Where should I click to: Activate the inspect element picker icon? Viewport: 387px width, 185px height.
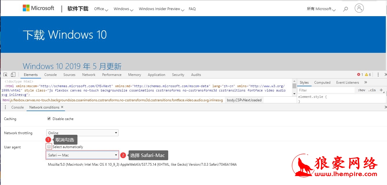(5, 74)
